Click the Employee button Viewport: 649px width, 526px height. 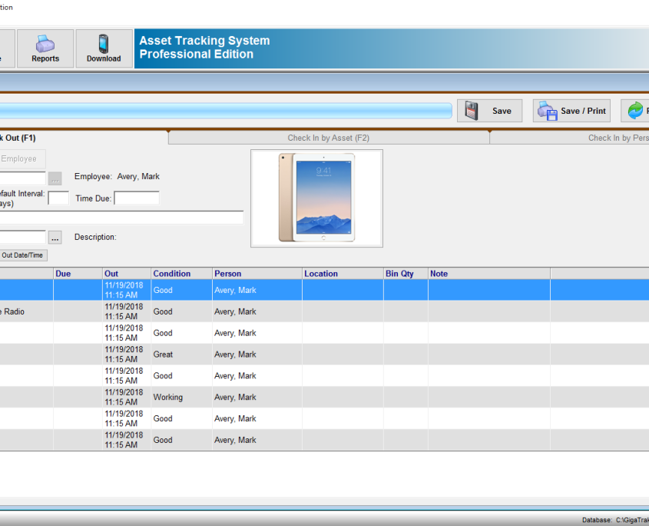(x=22, y=158)
